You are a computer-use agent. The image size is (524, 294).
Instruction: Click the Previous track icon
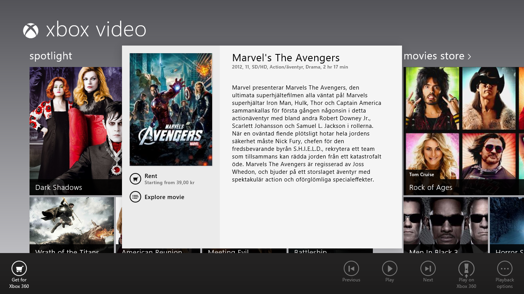point(351,268)
